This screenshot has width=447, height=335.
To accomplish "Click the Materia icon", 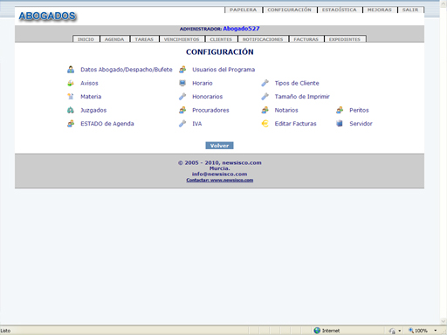I will pos(71,97).
